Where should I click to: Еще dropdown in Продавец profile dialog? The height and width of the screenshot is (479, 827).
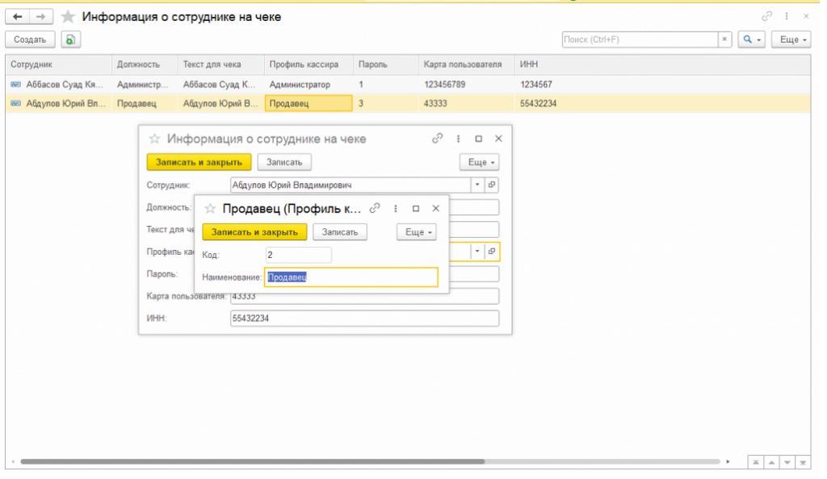coord(417,233)
